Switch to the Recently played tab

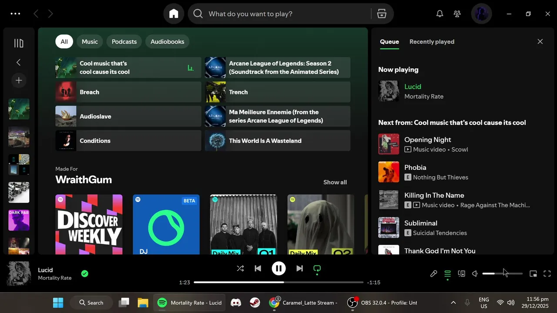[432, 42]
